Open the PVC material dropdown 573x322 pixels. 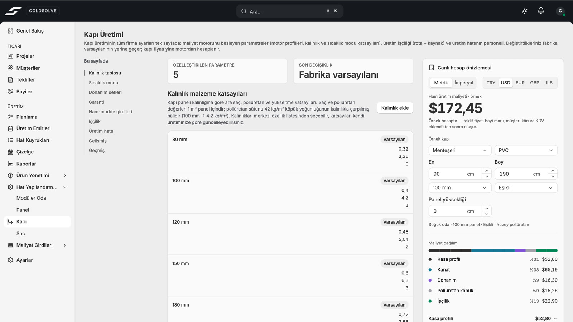[526, 150]
